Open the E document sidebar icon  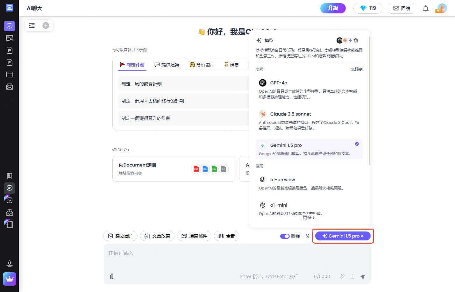pos(10,62)
